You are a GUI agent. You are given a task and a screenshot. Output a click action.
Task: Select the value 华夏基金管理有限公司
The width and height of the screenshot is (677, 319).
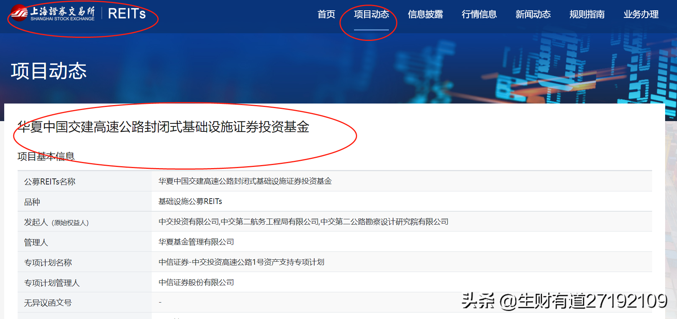[196, 242]
